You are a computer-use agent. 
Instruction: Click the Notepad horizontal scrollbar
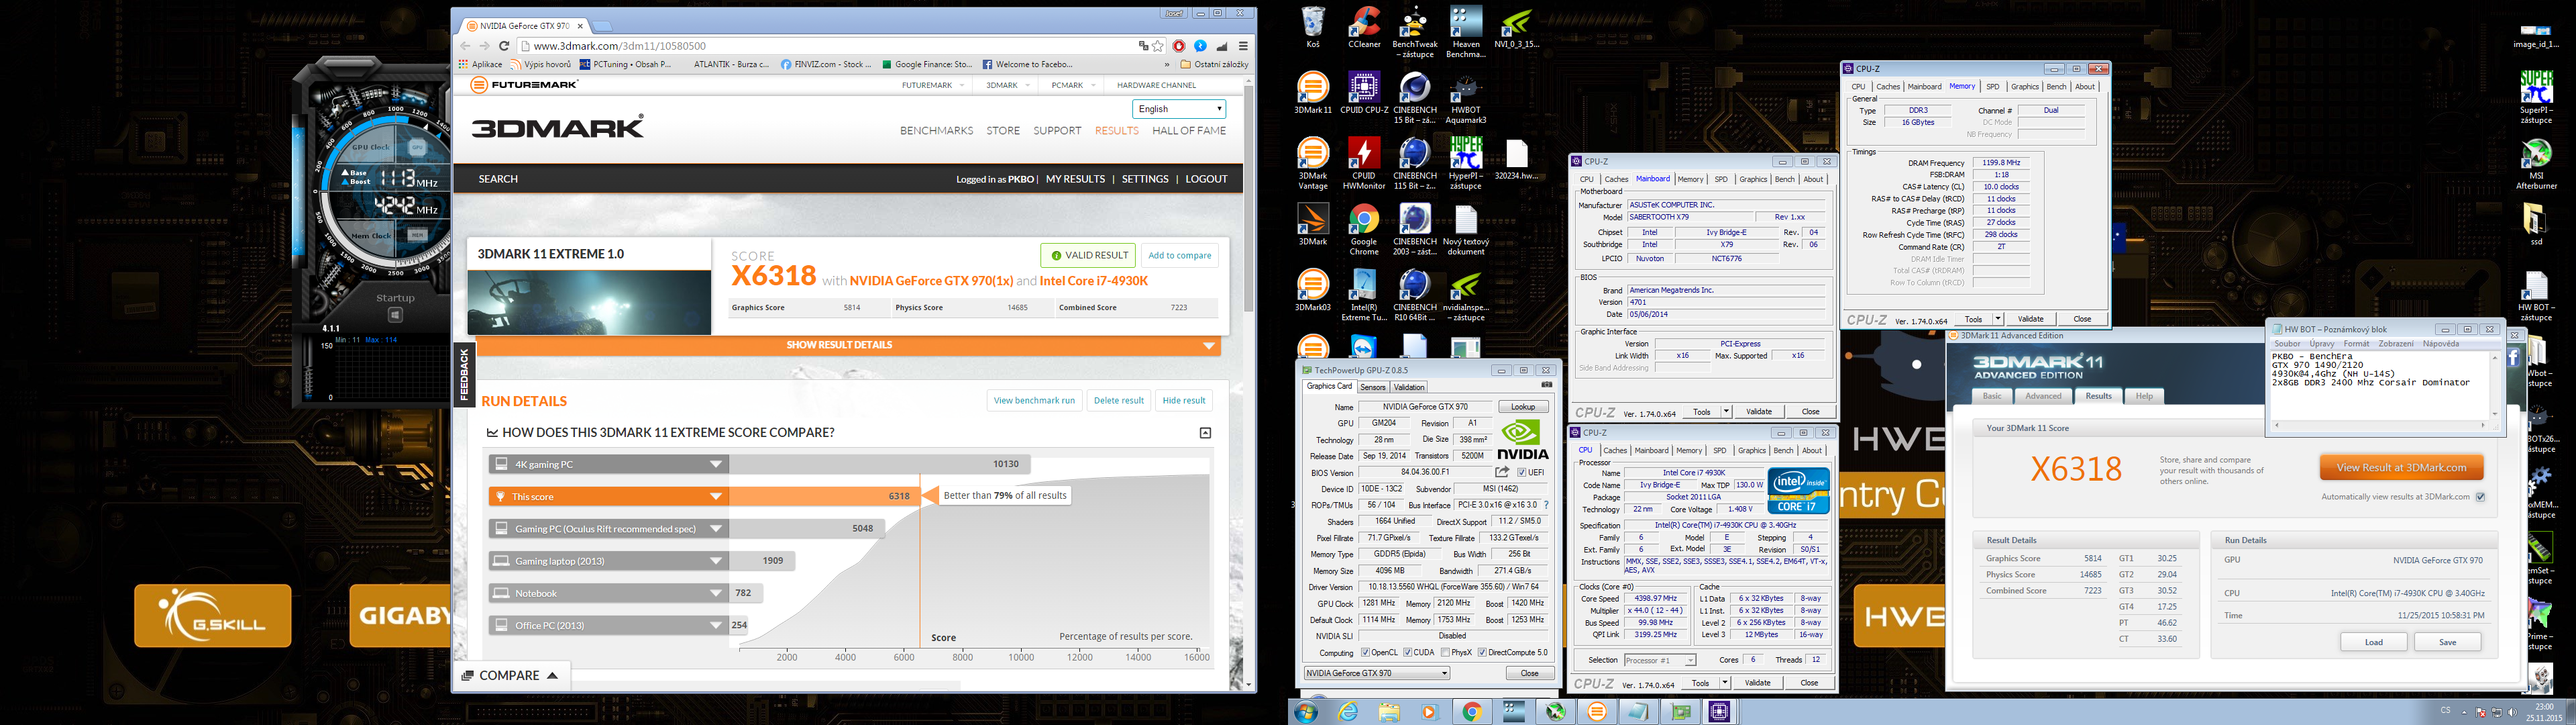[2381, 424]
